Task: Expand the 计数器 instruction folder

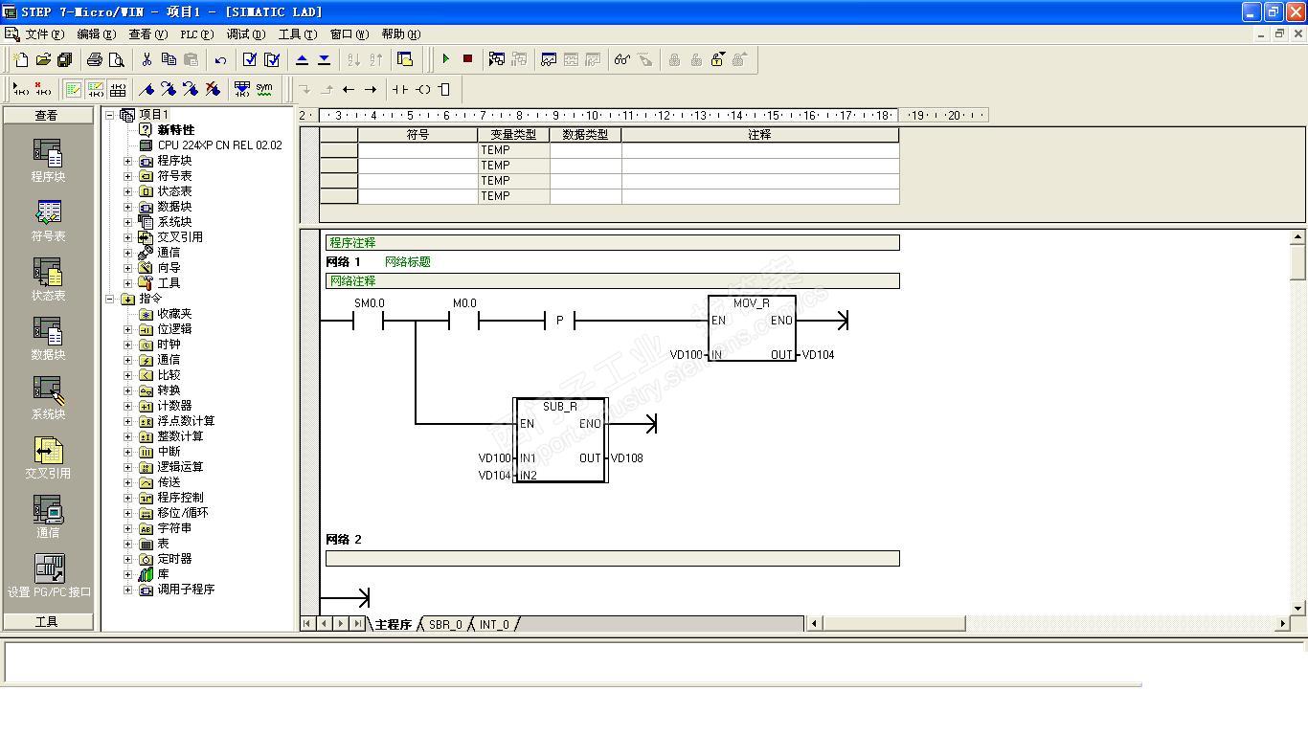Action: pos(128,406)
